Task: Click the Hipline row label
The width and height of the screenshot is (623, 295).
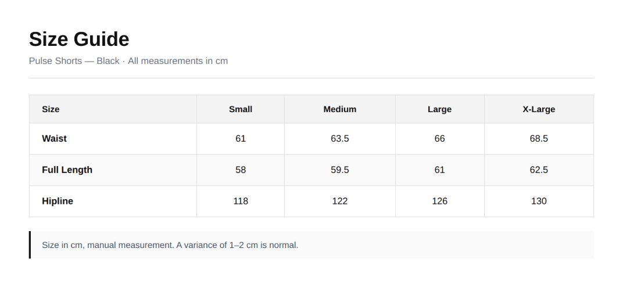Action: pyautogui.click(x=58, y=202)
